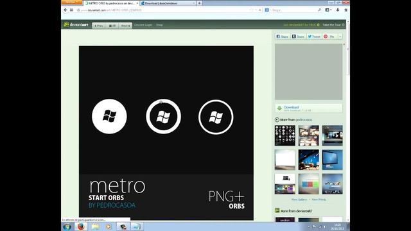The image size is (411, 231).
Task: Open the colorful tiles desktop thumbnail
Action: click(285, 184)
